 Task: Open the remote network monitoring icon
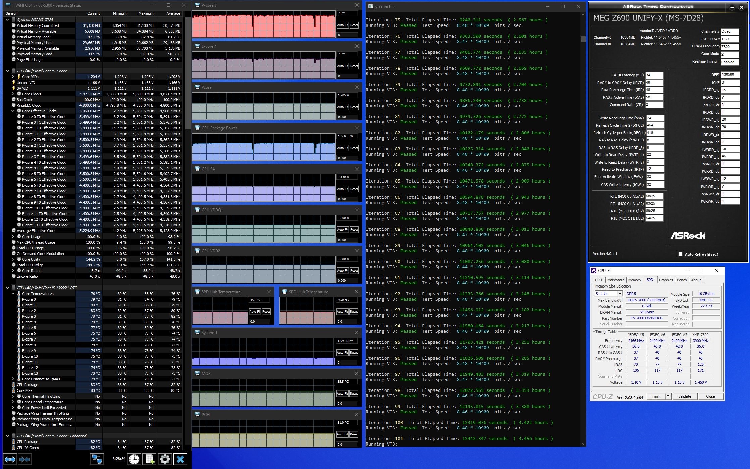pyautogui.click(x=97, y=459)
